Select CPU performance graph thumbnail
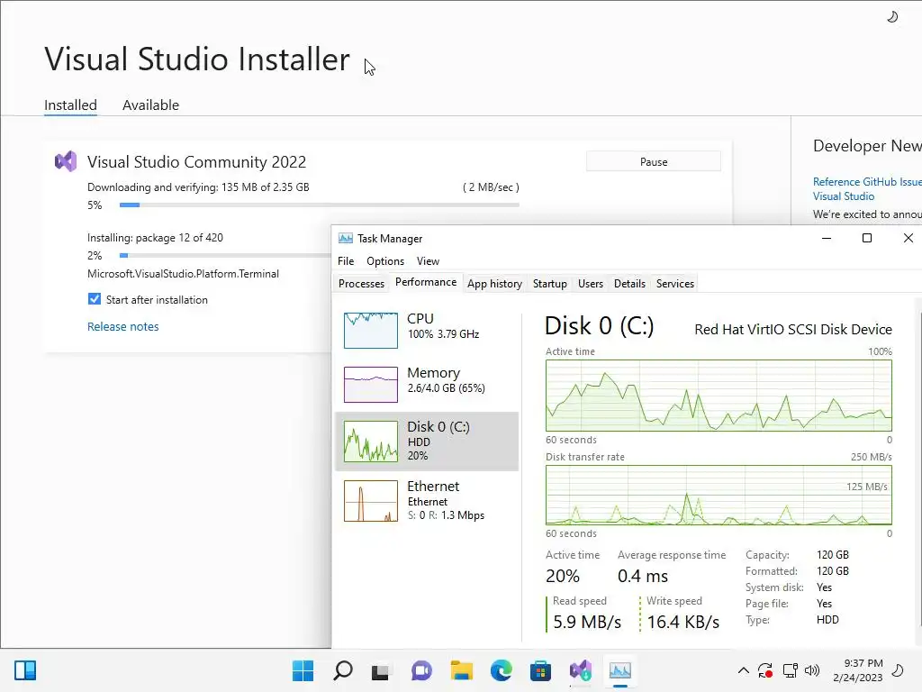Image resolution: width=922 pixels, height=692 pixels. pos(370,330)
